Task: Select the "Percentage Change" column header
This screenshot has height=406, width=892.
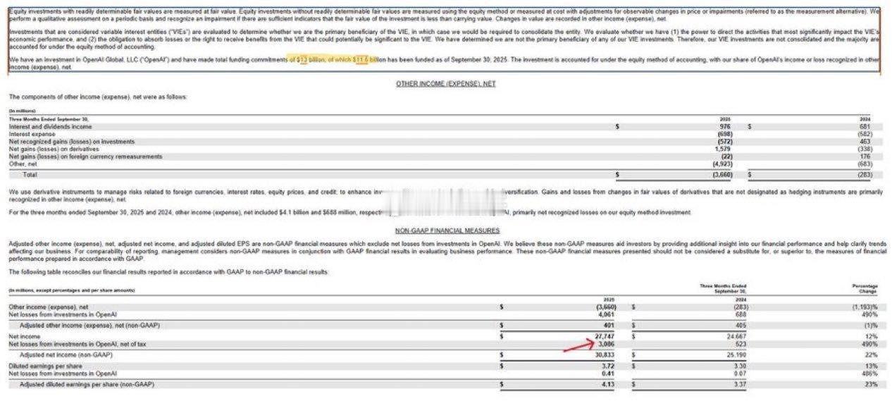Action: point(865,288)
